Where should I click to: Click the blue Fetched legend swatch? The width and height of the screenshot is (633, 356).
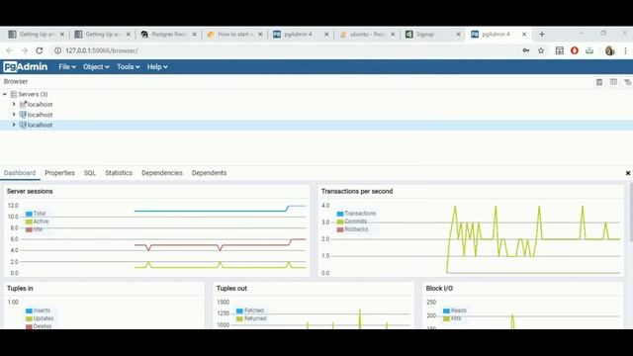click(239, 311)
